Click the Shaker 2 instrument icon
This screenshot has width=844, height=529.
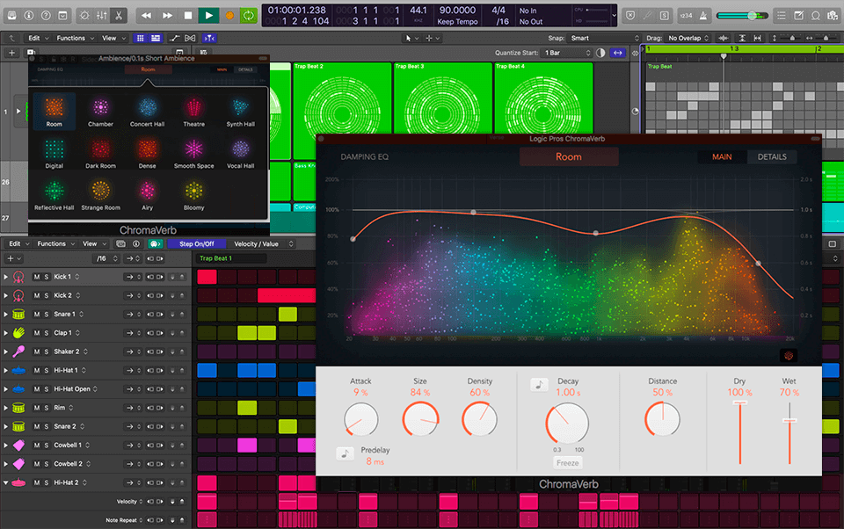18,351
